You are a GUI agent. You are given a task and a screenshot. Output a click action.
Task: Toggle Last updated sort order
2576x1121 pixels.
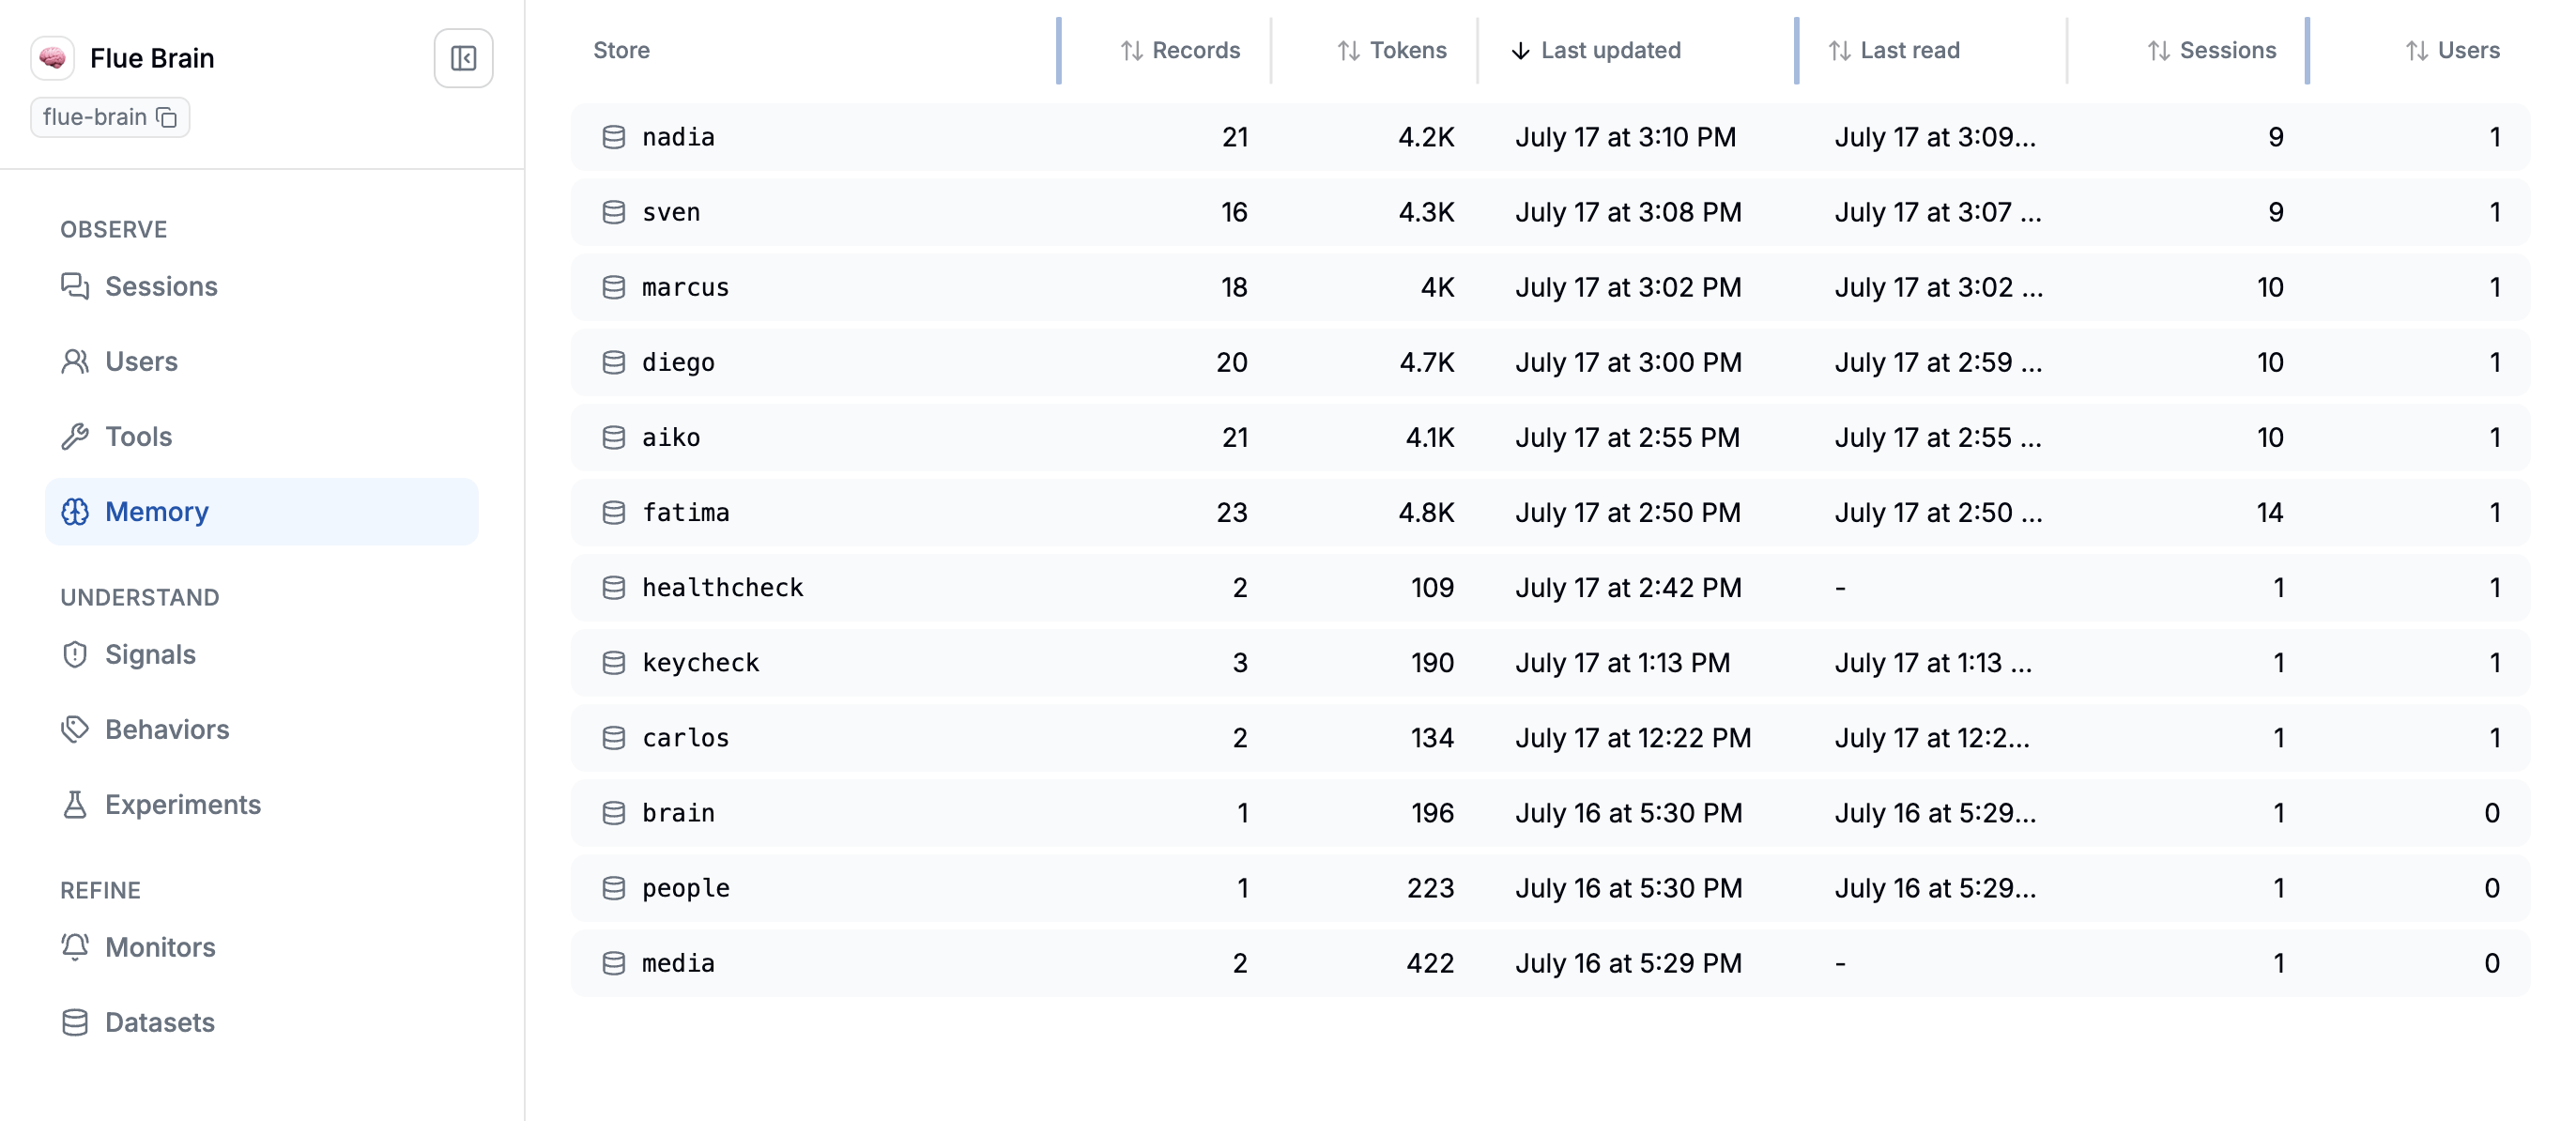pos(1596,50)
